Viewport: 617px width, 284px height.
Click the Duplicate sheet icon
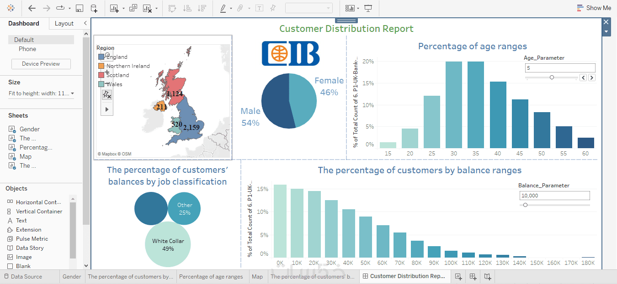coord(133,8)
